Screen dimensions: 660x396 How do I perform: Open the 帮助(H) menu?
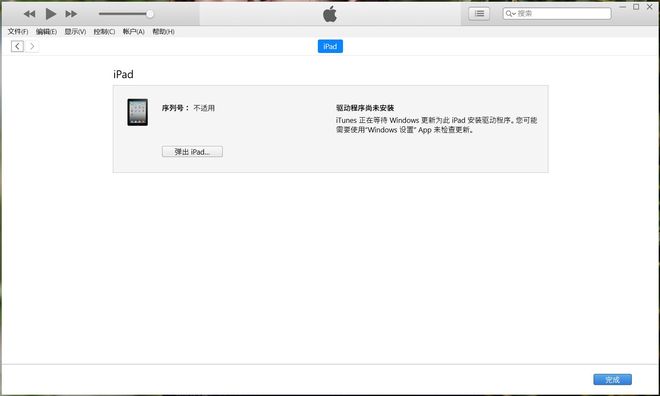pyautogui.click(x=163, y=32)
